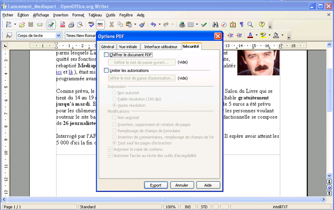Screen dimensions: 334x210
Task: Click the Print file directly icon
Action: 71,25
